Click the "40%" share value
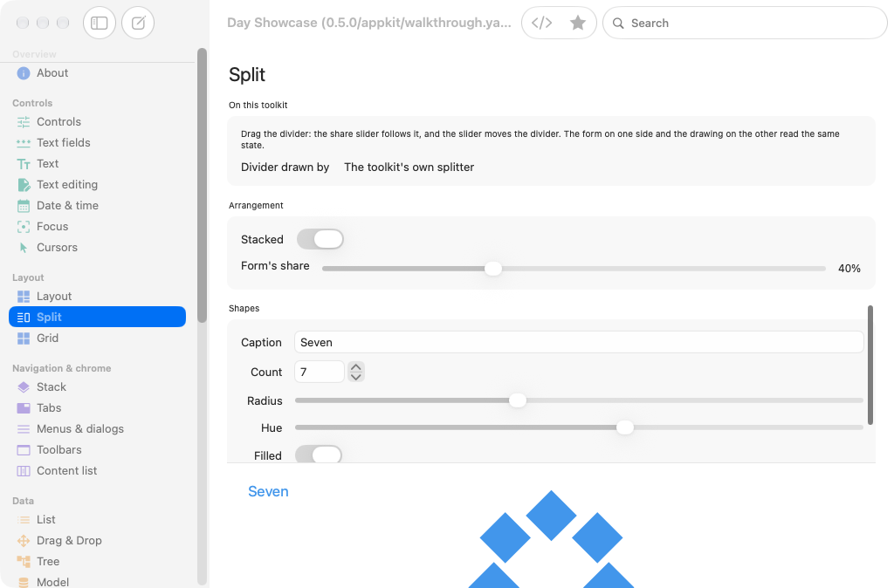 click(x=849, y=269)
